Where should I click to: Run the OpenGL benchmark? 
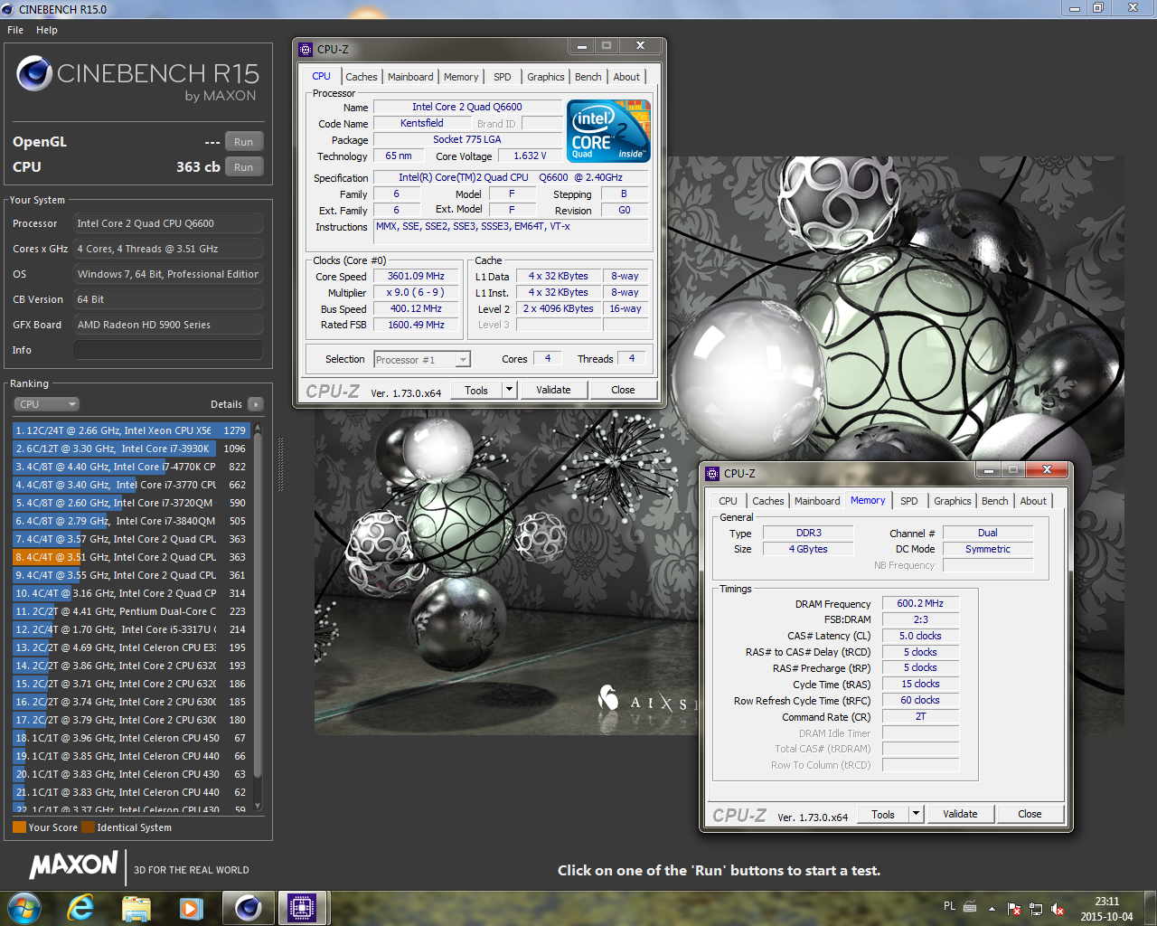click(x=244, y=142)
